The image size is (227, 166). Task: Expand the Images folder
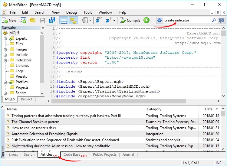[5, 50]
